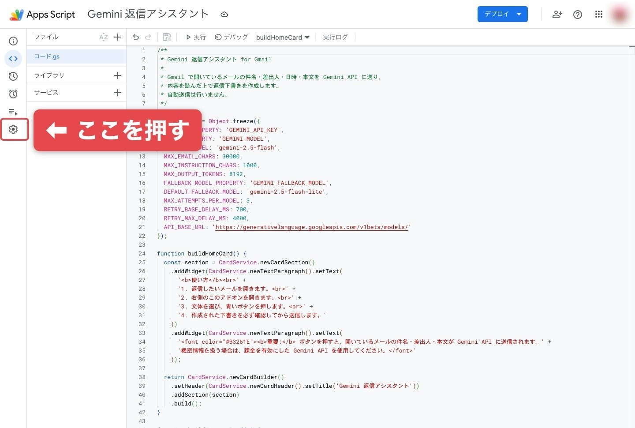Click the 'return CardService.newCardBuilder()' line
This screenshot has width=635, height=428.
pyautogui.click(x=224, y=377)
